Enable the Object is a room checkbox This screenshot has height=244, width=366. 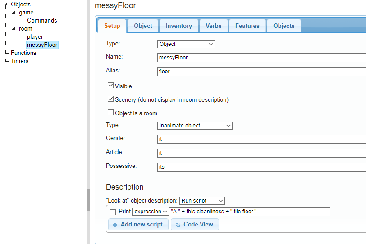point(110,113)
